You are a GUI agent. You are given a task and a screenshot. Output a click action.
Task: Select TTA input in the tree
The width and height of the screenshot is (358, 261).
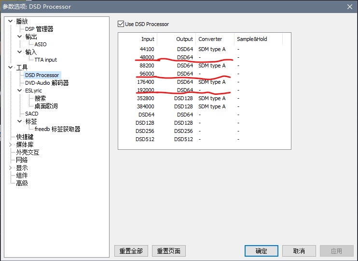click(x=45, y=60)
